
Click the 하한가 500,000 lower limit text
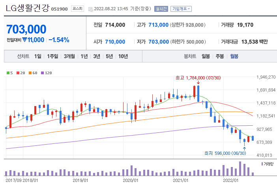(188, 42)
